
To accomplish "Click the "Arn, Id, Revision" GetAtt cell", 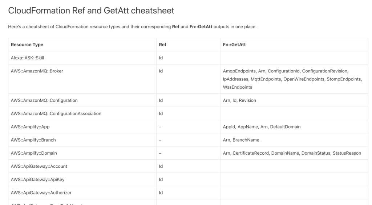I will click(239, 100).
